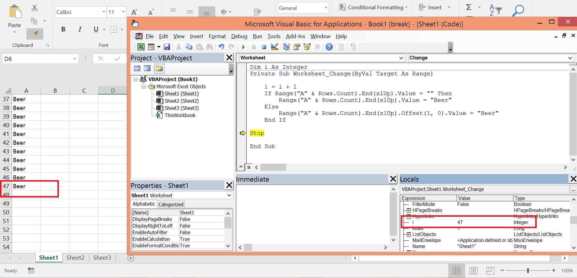
Task: Open the Change procedure dropdown
Action: point(570,58)
